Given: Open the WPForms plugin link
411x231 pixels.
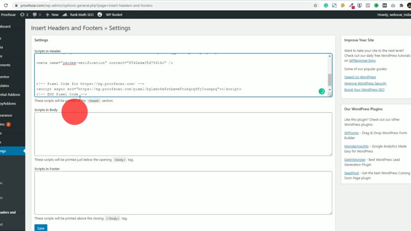Looking at the screenshot, I should (351, 133).
